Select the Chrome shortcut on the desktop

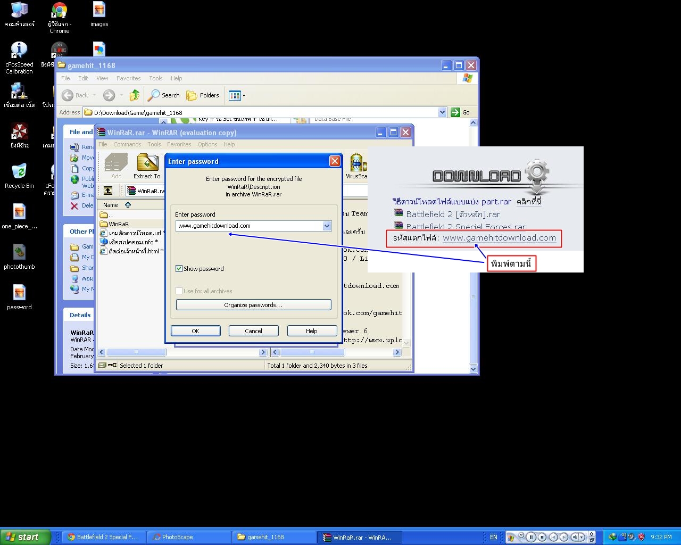60,18
